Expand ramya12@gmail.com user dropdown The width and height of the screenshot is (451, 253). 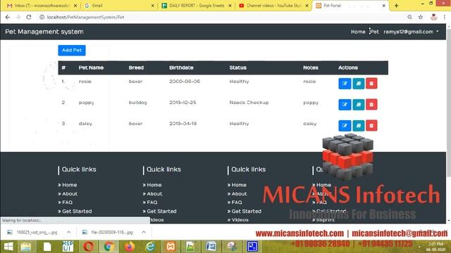[411, 32]
